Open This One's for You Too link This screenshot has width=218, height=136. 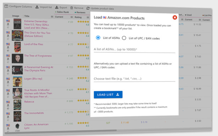click(x=37, y=34)
